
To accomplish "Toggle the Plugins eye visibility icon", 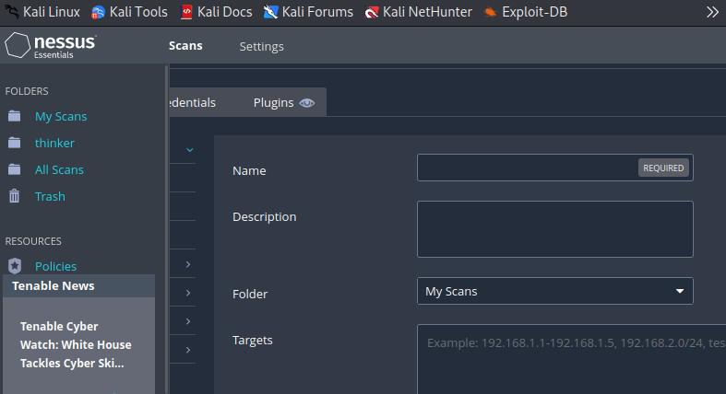I will [x=307, y=103].
